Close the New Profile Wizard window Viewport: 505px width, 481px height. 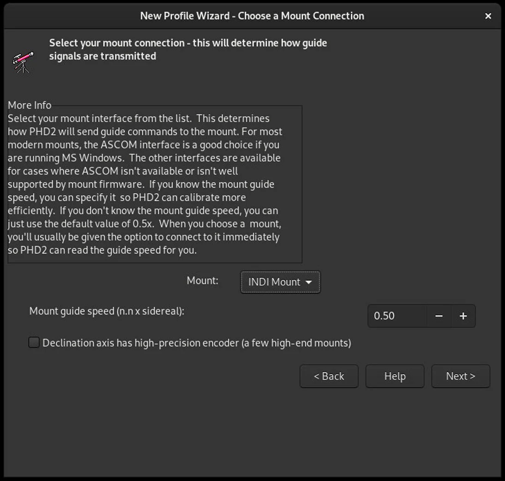488,16
